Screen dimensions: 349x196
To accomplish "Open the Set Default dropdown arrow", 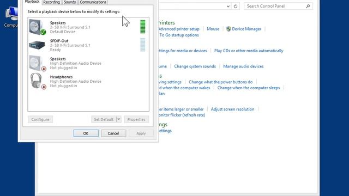I will 119,119.
